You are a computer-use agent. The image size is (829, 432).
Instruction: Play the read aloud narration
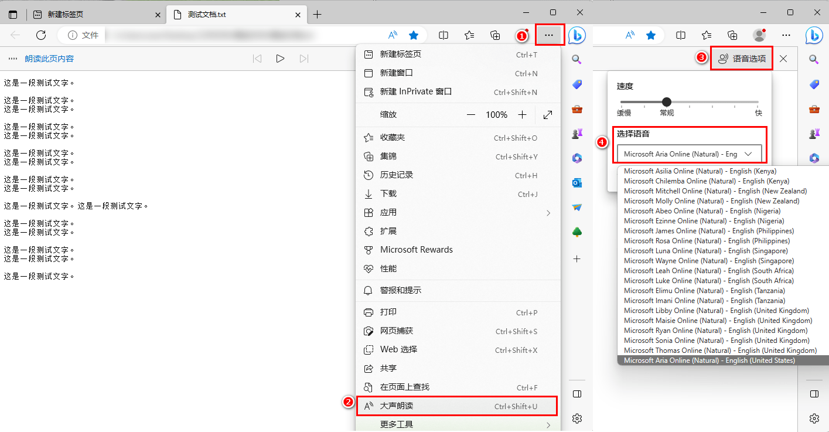280,58
